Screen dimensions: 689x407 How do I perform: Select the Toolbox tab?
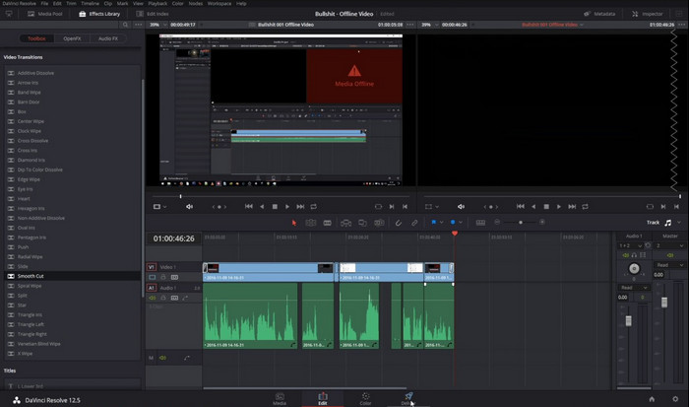coord(36,38)
